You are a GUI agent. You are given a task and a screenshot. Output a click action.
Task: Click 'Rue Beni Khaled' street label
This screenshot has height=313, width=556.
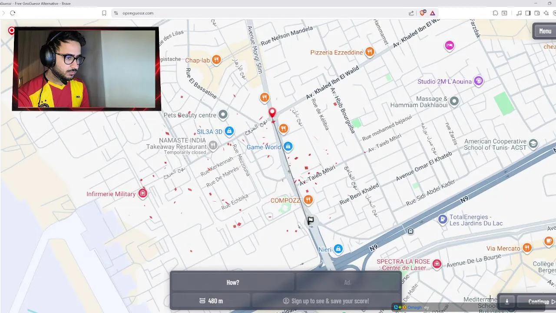pos(359,194)
